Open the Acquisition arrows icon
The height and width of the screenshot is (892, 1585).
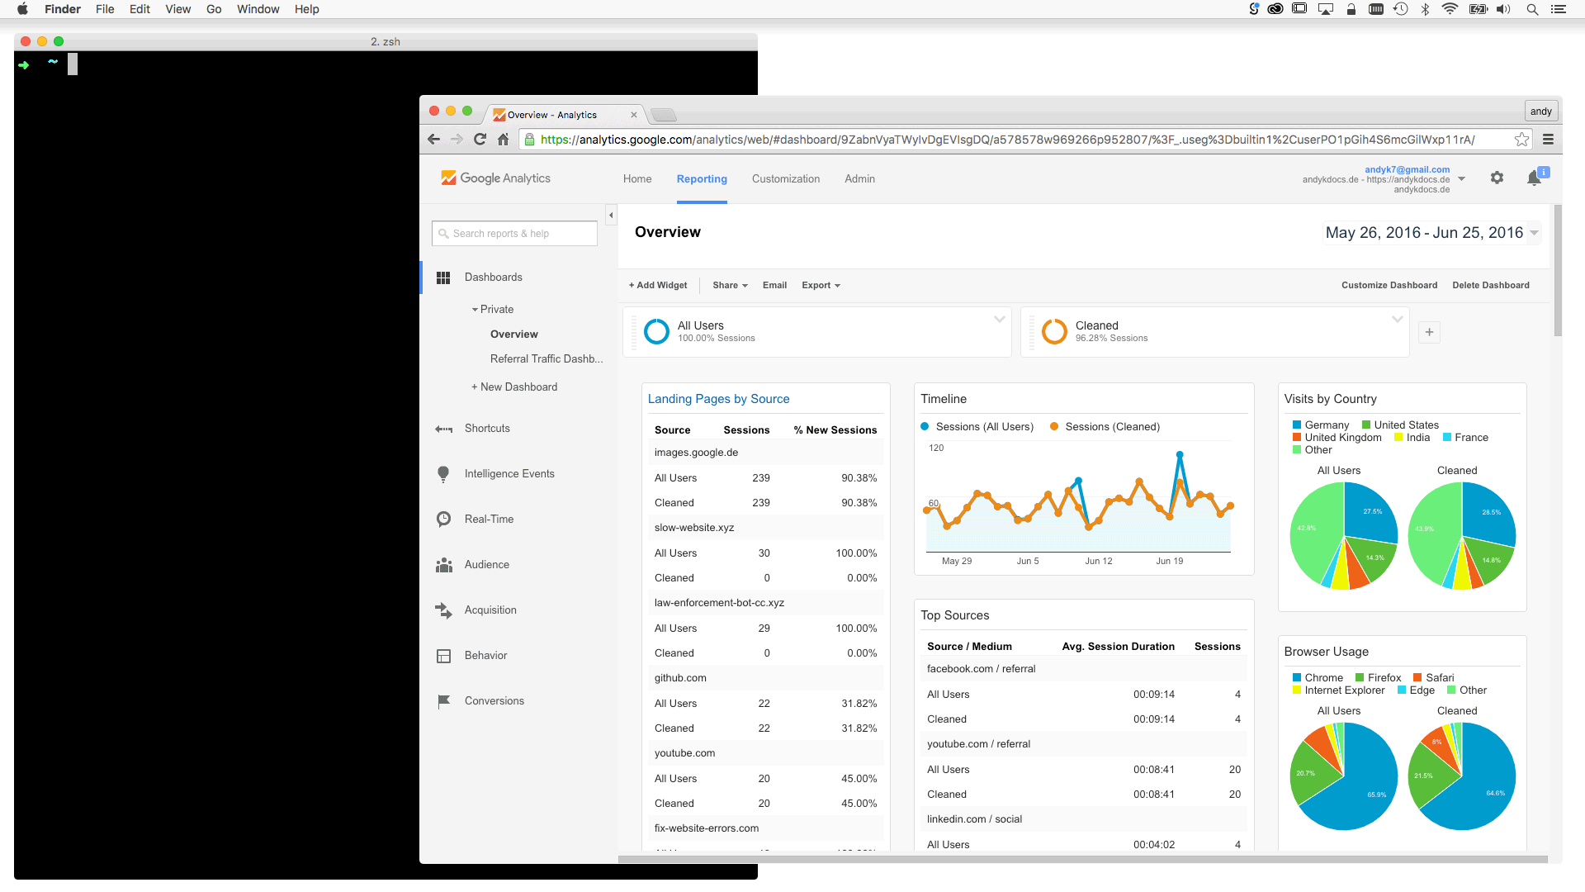pos(443,610)
